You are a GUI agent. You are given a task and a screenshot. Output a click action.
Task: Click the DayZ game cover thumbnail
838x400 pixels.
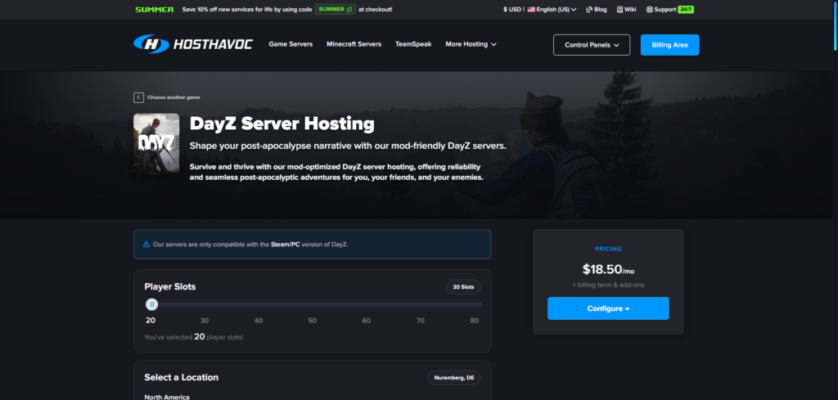(x=156, y=144)
